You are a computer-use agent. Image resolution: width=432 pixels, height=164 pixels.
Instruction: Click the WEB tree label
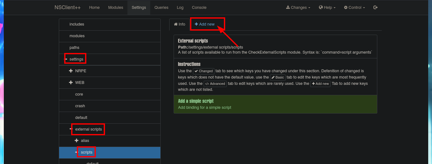click(80, 83)
